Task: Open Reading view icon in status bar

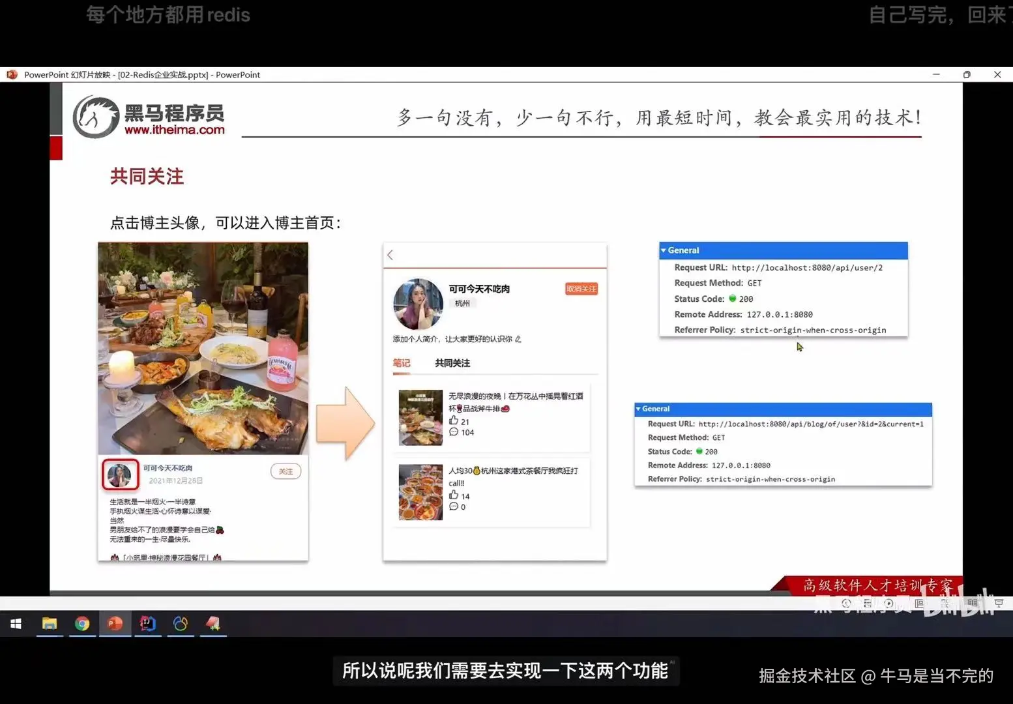Action: click(x=972, y=604)
